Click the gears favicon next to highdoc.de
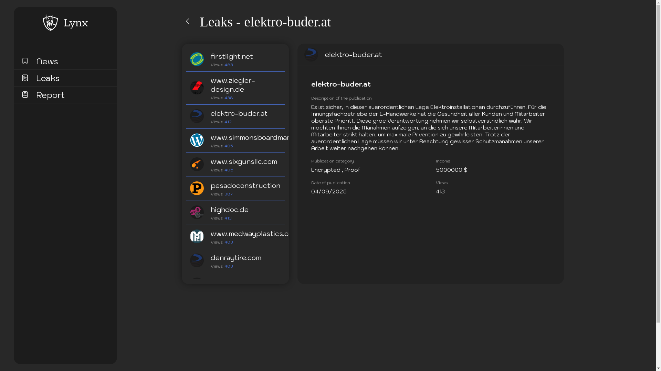 (197, 212)
